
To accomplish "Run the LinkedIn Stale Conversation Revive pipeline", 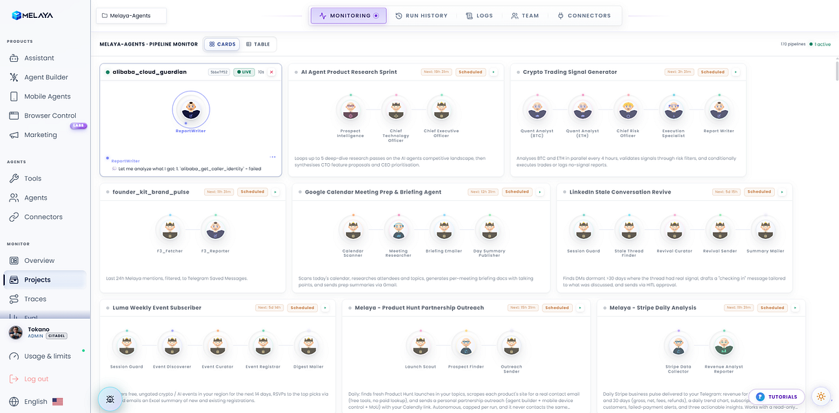I will click(x=782, y=192).
